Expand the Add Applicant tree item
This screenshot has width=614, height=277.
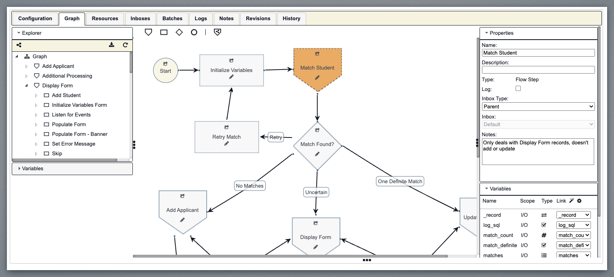tap(27, 66)
